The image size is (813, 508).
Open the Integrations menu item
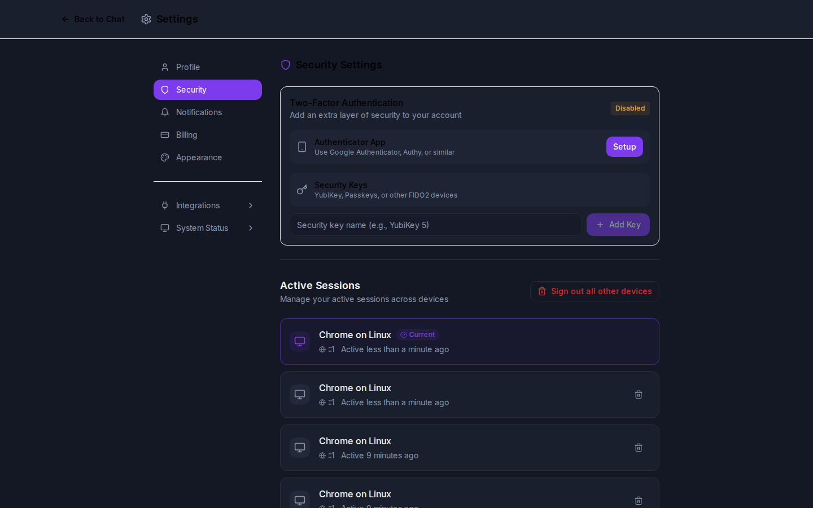click(x=208, y=205)
